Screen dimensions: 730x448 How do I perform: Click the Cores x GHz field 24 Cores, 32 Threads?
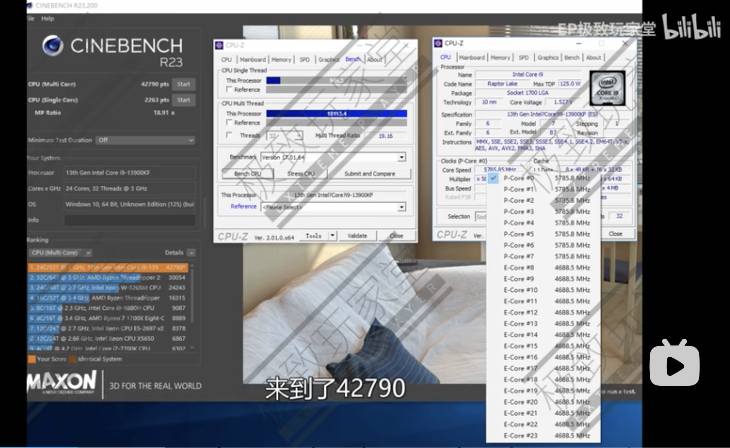(x=130, y=189)
